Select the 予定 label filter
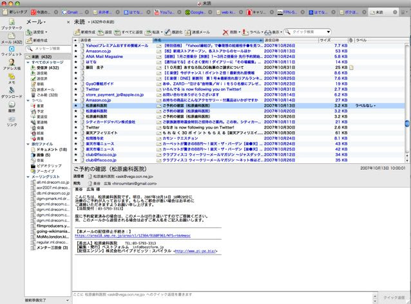Viewport: 411px width, 304px height. click(x=37, y=111)
